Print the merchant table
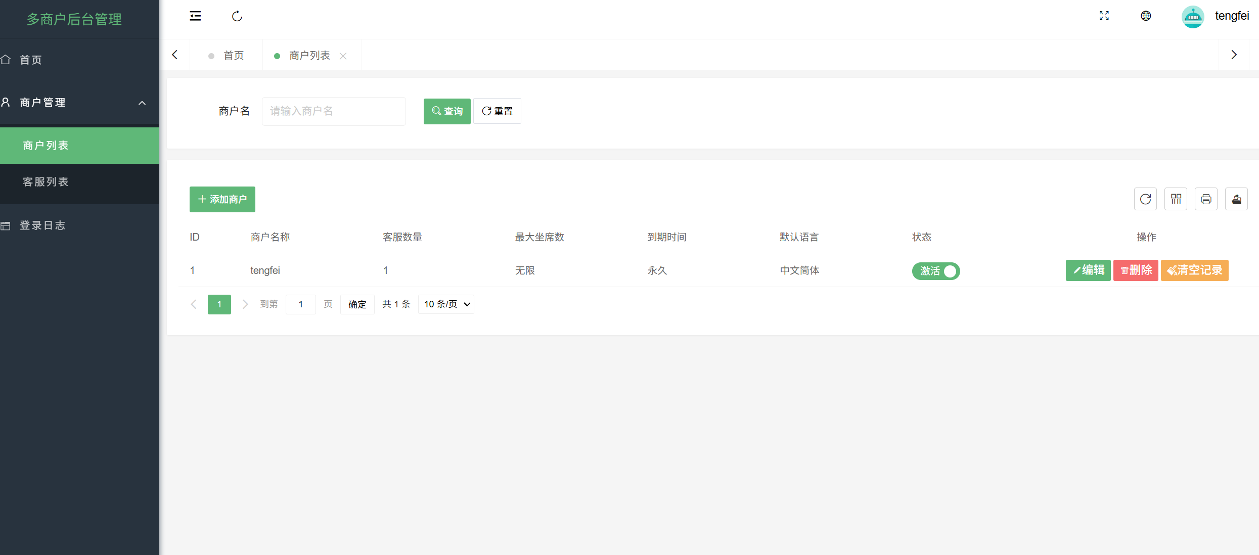The height and width of the screenshot is (555, 1259). coord(1206,199)
